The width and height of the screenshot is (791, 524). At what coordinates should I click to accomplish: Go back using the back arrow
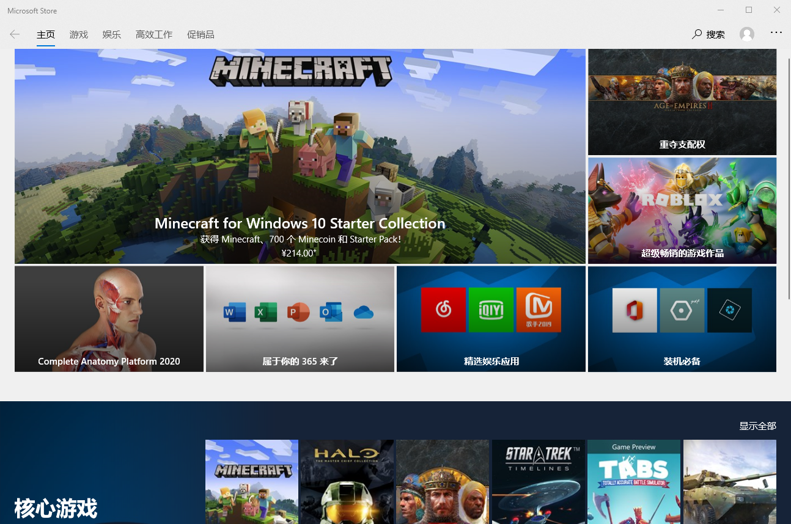click(x=15, y=35)
